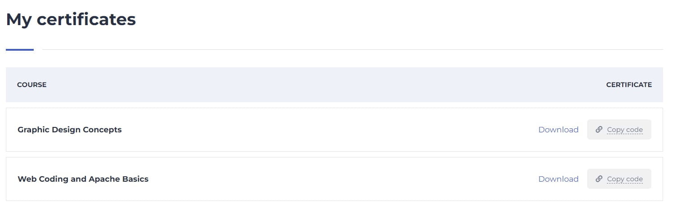Click the blue underline beneath the heading
The height and width of the screenshot is (214, 673).
point(20,50)
